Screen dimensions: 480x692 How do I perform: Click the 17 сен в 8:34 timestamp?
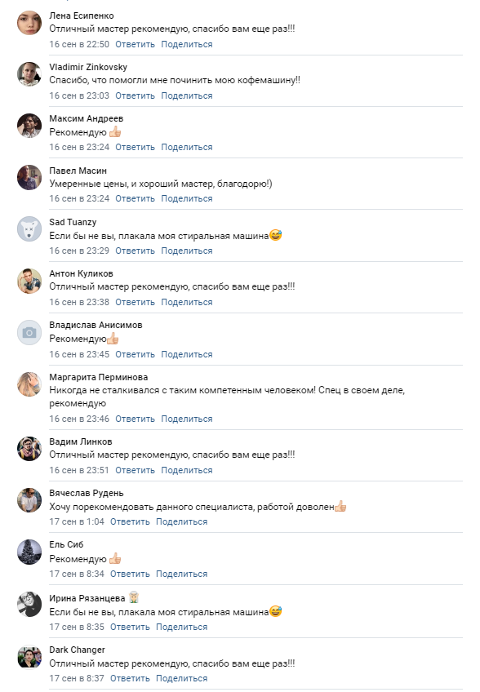(77, 574)
